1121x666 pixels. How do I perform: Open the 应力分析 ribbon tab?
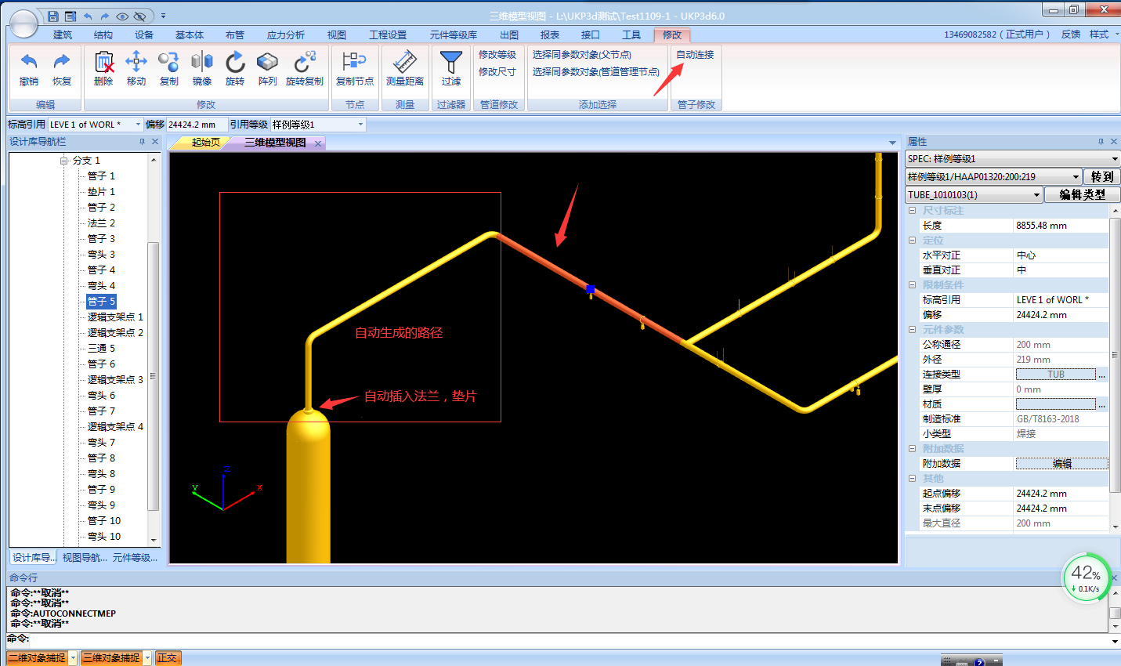pyautogui.click(x=286, y=34)
